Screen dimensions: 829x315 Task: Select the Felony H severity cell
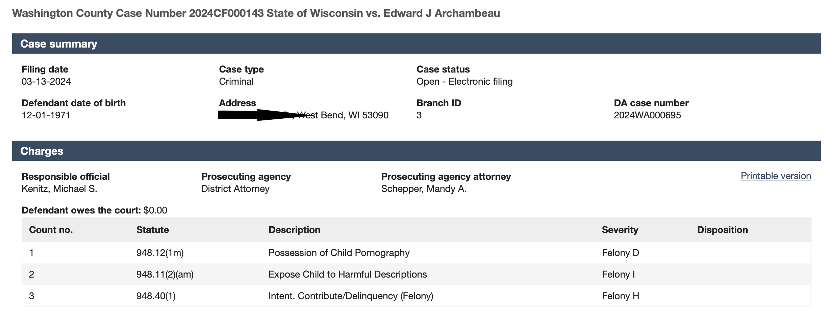[620, 296]
